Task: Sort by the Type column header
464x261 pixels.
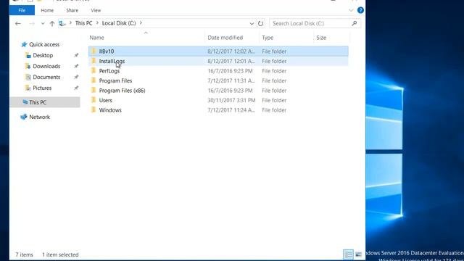Action: click(x=268, y=38)
